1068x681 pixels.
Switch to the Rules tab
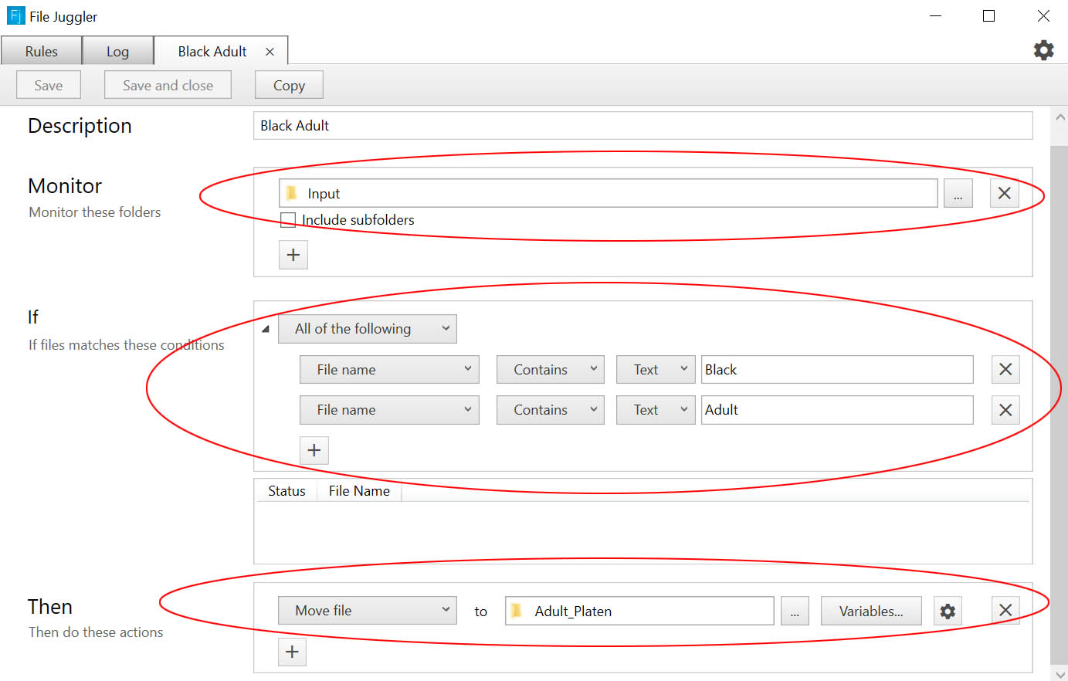41,50
